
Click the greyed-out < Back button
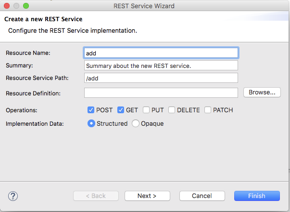click(x=95, y=196)
